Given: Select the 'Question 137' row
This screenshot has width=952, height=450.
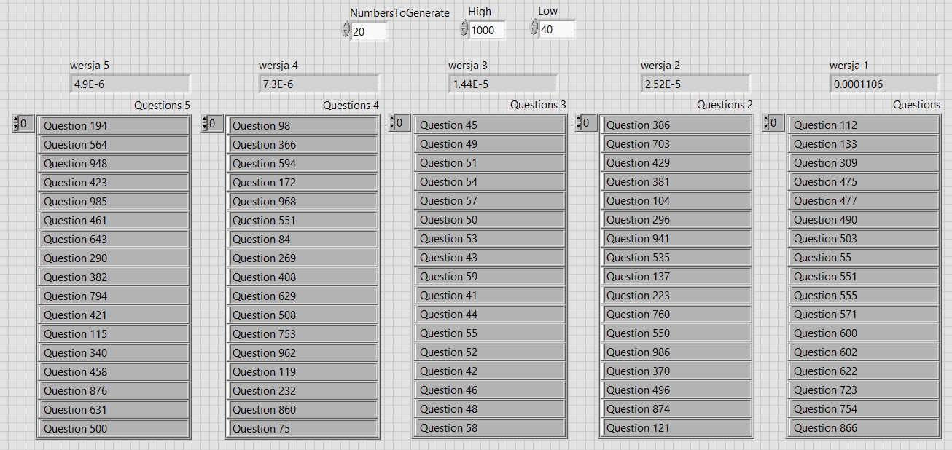Looking at the screenshot, I should pos(677,276).
